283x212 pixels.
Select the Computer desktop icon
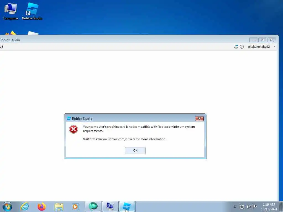(11, 11)
